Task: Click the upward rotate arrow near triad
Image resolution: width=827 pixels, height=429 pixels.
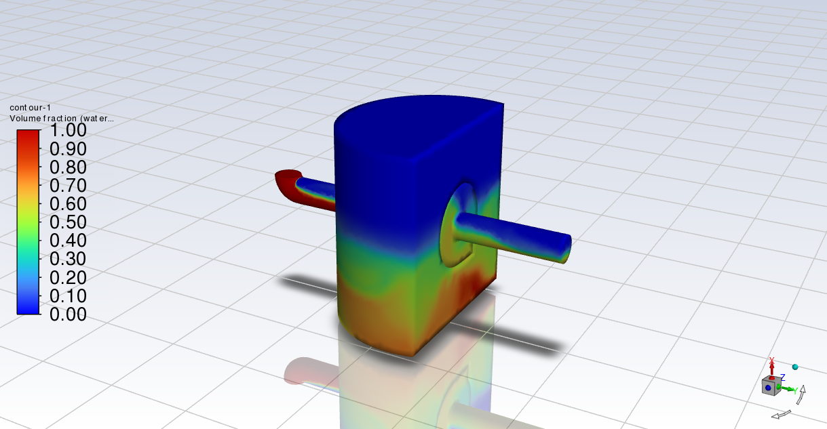Action: tap(803, 393)
